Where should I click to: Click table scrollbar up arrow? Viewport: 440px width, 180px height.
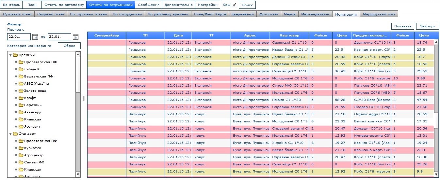(x=436, y=41)
